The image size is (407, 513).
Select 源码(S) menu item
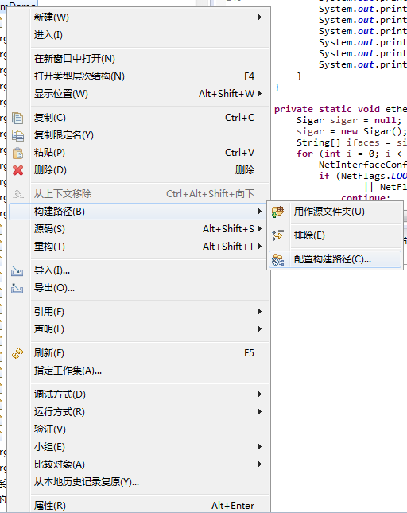click(140, 229)
